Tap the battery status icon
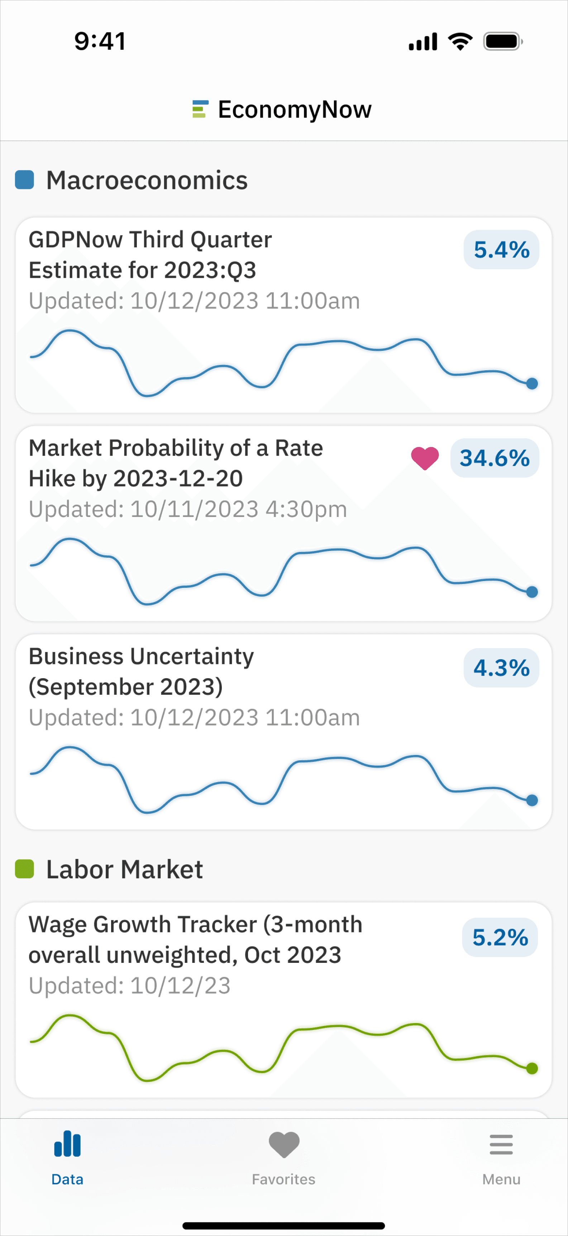This screenshot has width=568, height=1236. point(503,41)
